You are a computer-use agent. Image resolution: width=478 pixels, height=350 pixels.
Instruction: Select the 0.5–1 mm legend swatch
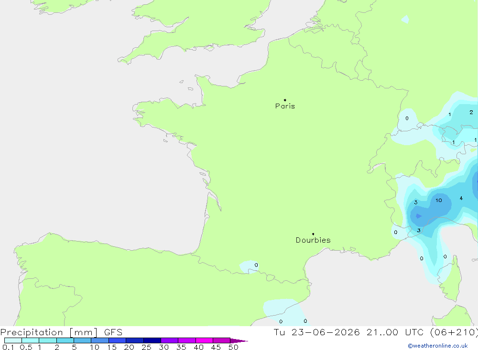31,340
